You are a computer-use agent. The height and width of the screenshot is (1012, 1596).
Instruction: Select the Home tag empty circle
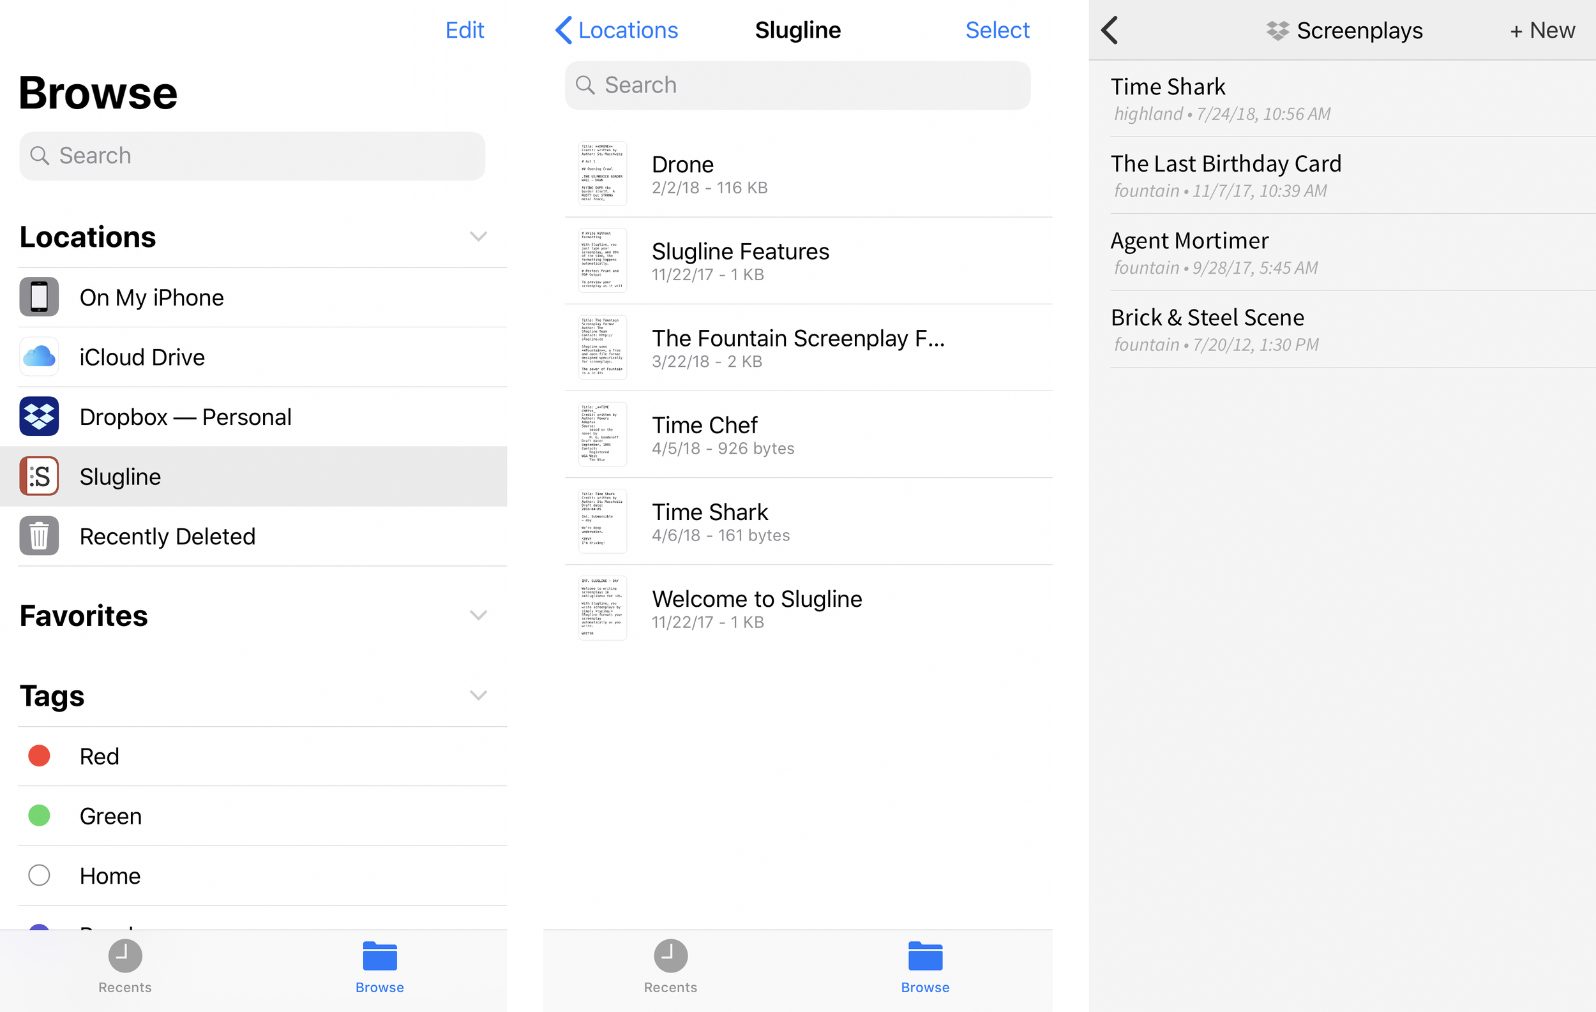point(39,875)
